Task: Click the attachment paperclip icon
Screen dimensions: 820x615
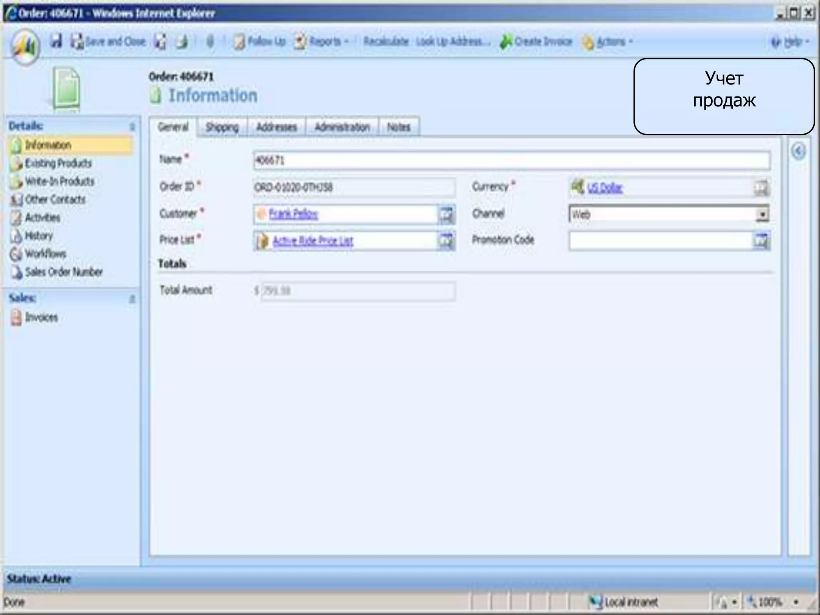Action: (x=210, y=42)
